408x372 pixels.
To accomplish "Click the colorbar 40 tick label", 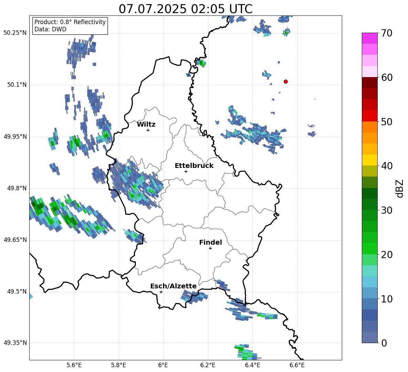I will click(x=387, y=166).
